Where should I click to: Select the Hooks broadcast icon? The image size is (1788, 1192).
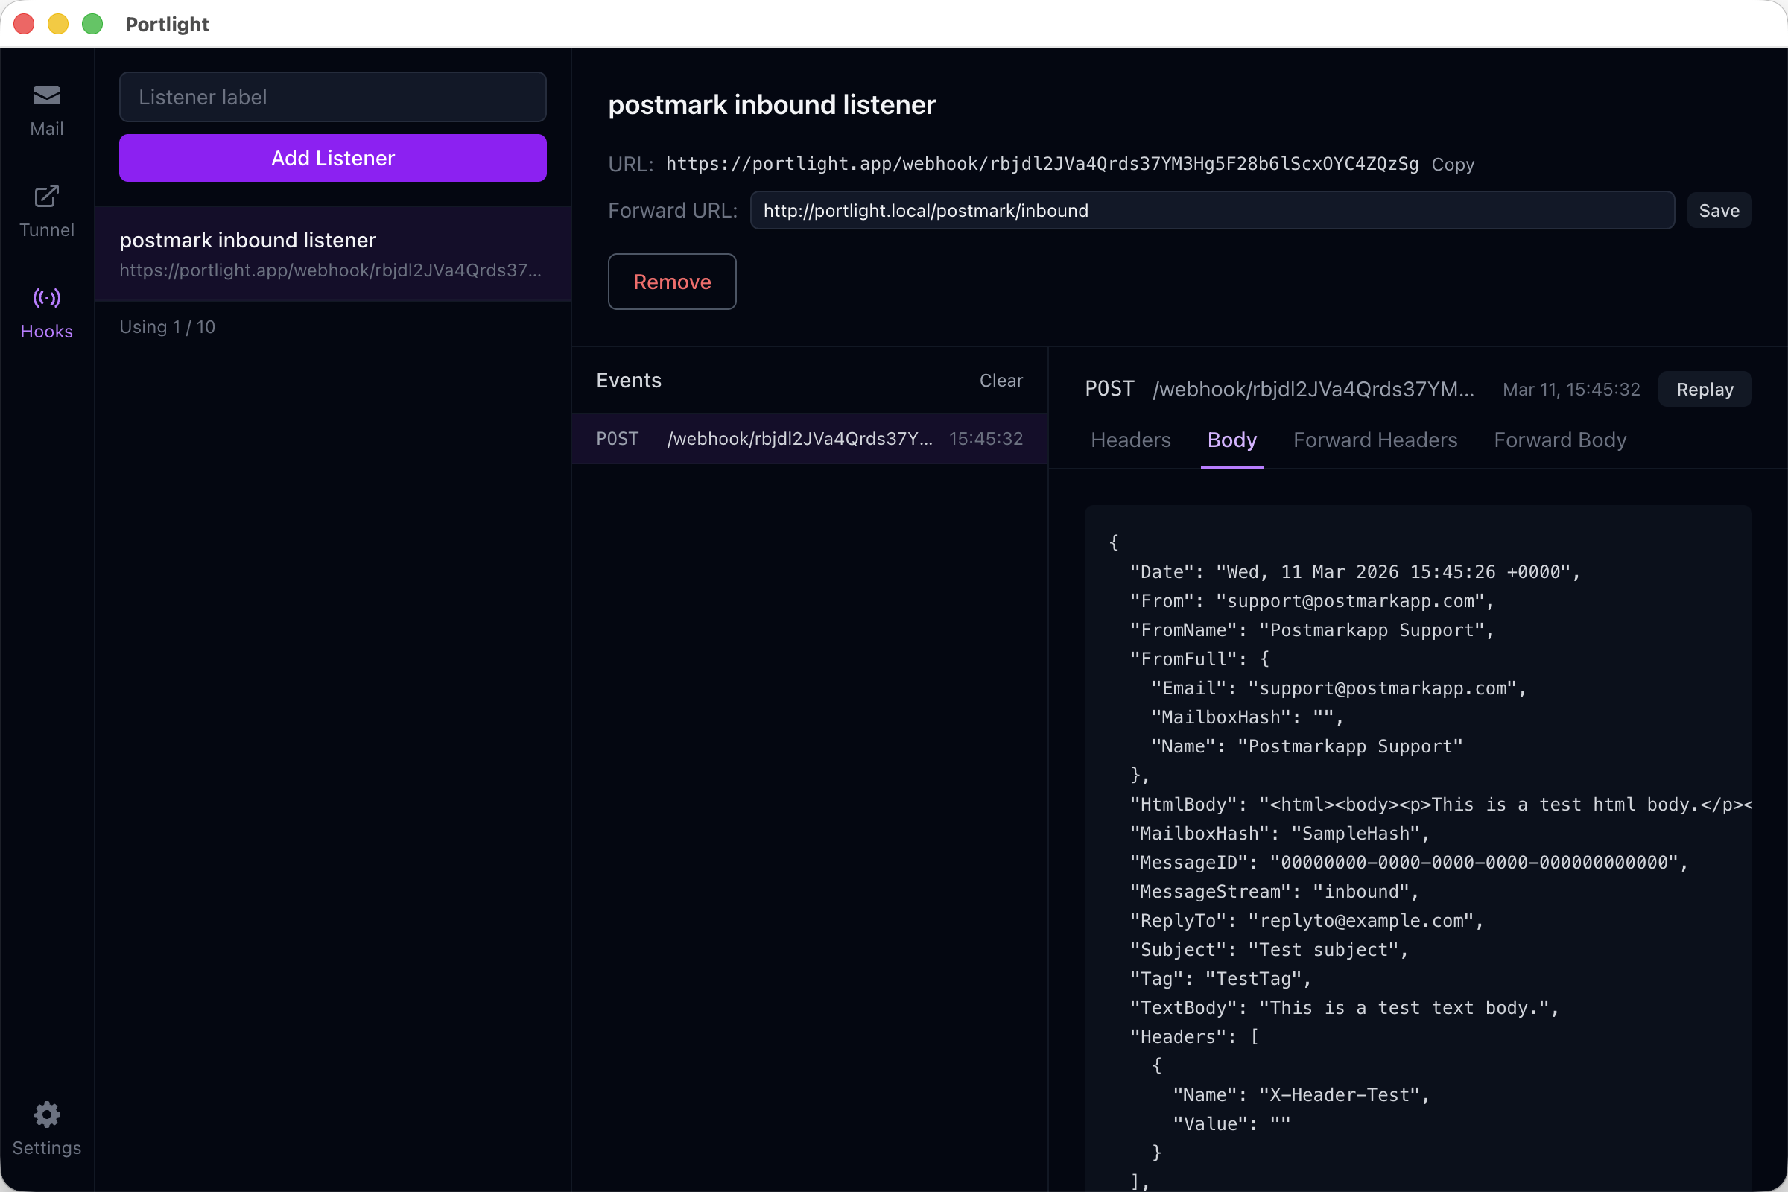pyautogui.click(x=46, y=298)
